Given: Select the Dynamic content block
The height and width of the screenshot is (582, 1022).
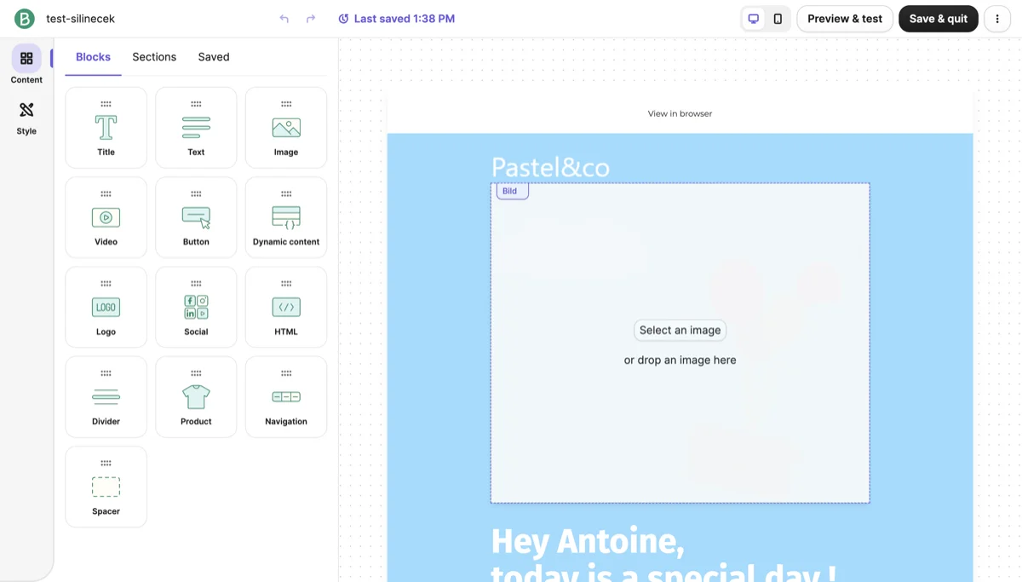Looking at the screenshot, I should coord(286,217).
